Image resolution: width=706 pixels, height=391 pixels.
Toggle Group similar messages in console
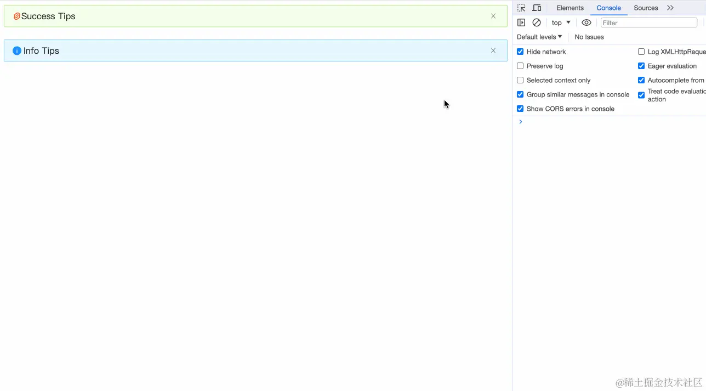tap(520, 94)
